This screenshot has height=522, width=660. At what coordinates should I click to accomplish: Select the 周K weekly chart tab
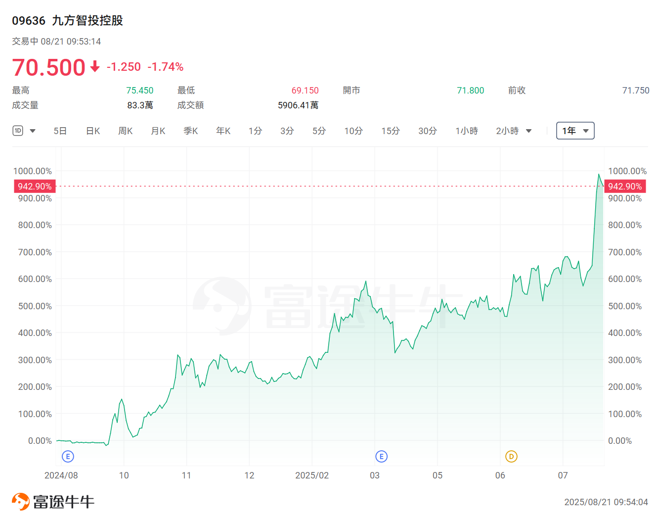pos(125,131)
